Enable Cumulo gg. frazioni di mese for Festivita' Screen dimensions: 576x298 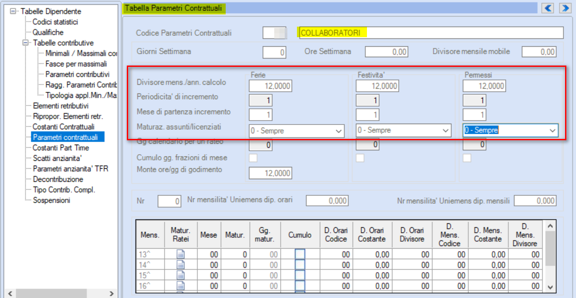[360, 158]
